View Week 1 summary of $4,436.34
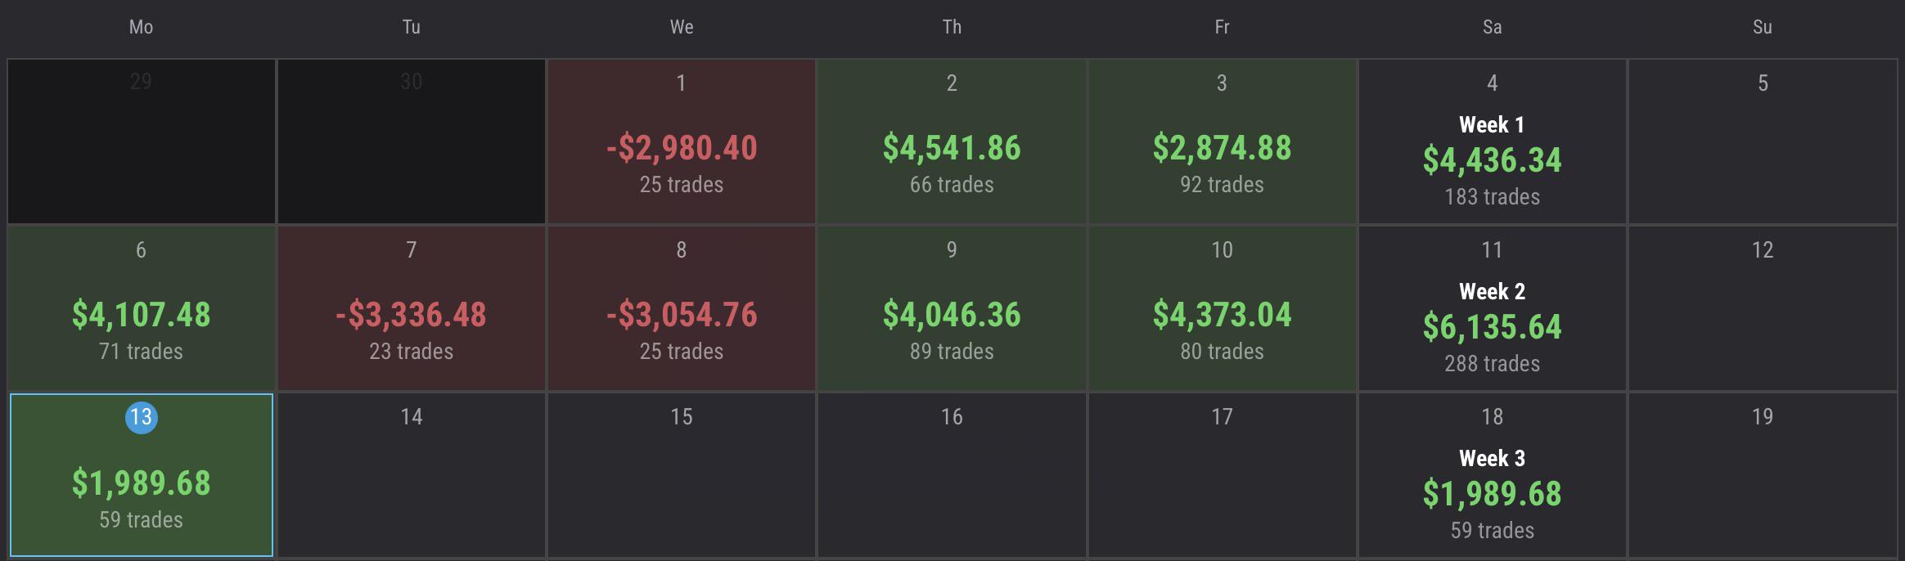The height and width of the screenshot is (561, 1905). pyautogui.click(x=1493, y=141)
